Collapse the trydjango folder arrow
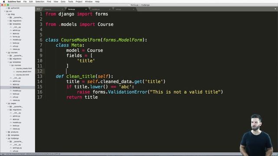The height and width of the screenshot is (156, 278). point(7,139)
